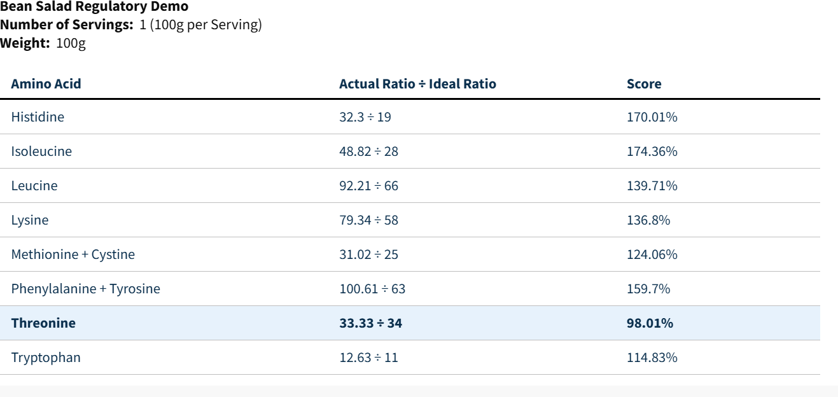
Task: Click the Leucine amino acid name
Action: tap(34, 186)
